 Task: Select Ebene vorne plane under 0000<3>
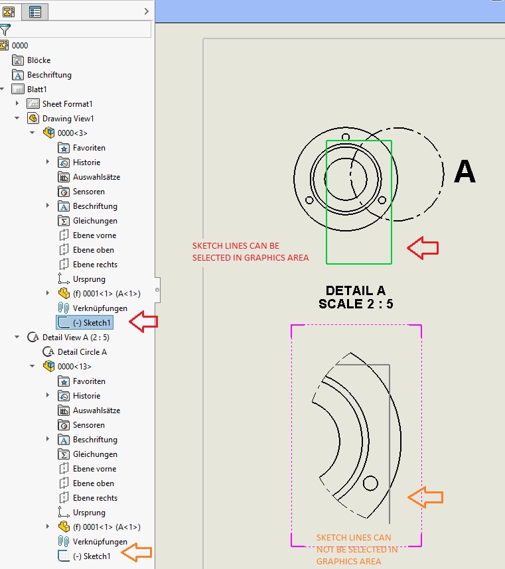coord(94,235)
